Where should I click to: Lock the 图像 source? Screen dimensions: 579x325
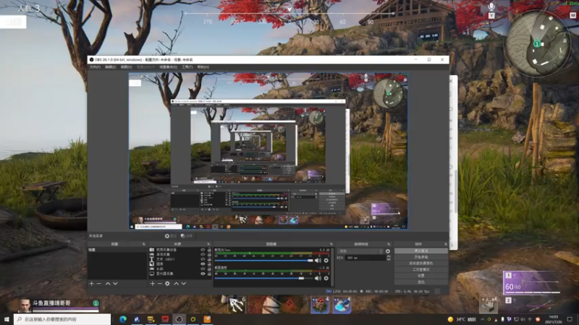209,264
